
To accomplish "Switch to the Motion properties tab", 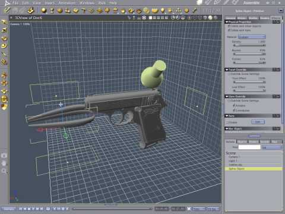I will pyautogui.click(x=242, y=18).
